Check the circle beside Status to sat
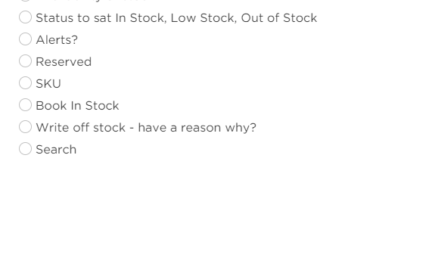Image resolution: width=435 pixels, height=273 pixels. (25, 17)
